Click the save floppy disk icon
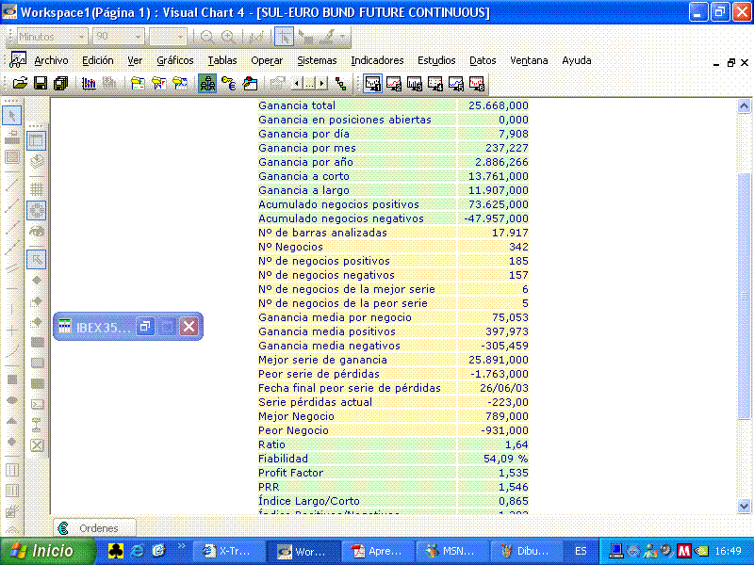This screenshot has width=754, height=565. tap(41, 84)
